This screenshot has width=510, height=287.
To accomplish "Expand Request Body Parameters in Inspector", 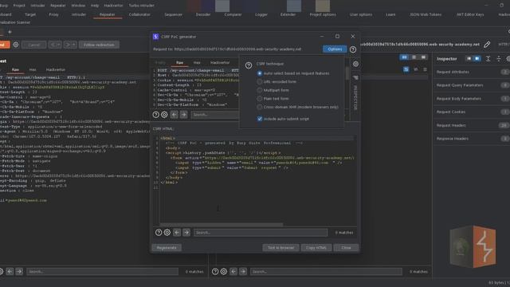I will [x=472, y=99].
